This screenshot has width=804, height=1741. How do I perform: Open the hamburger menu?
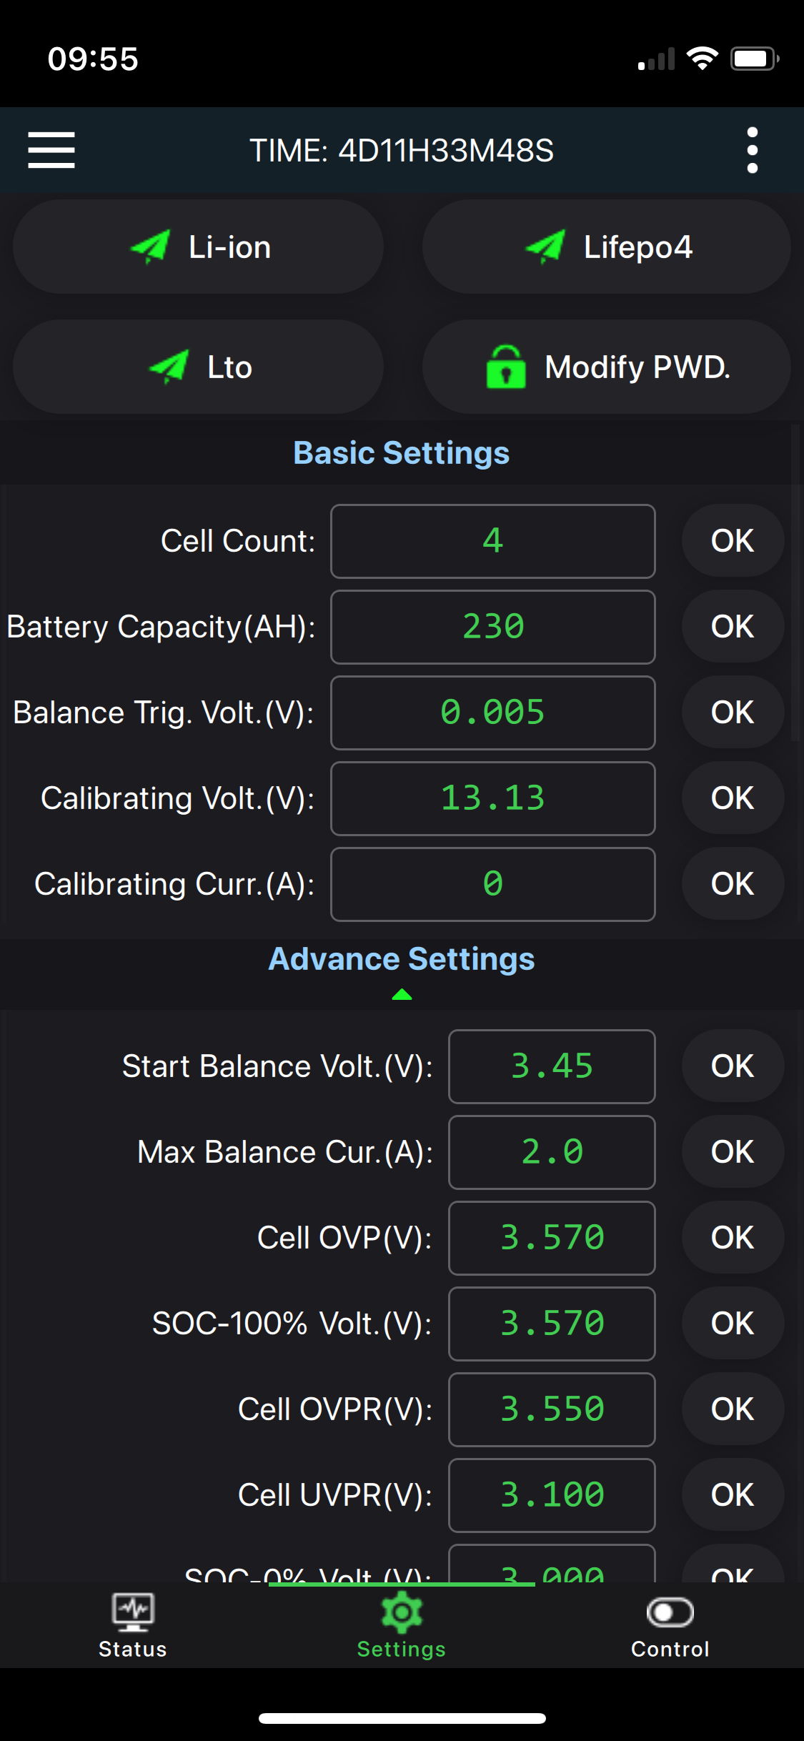point(51,150)
